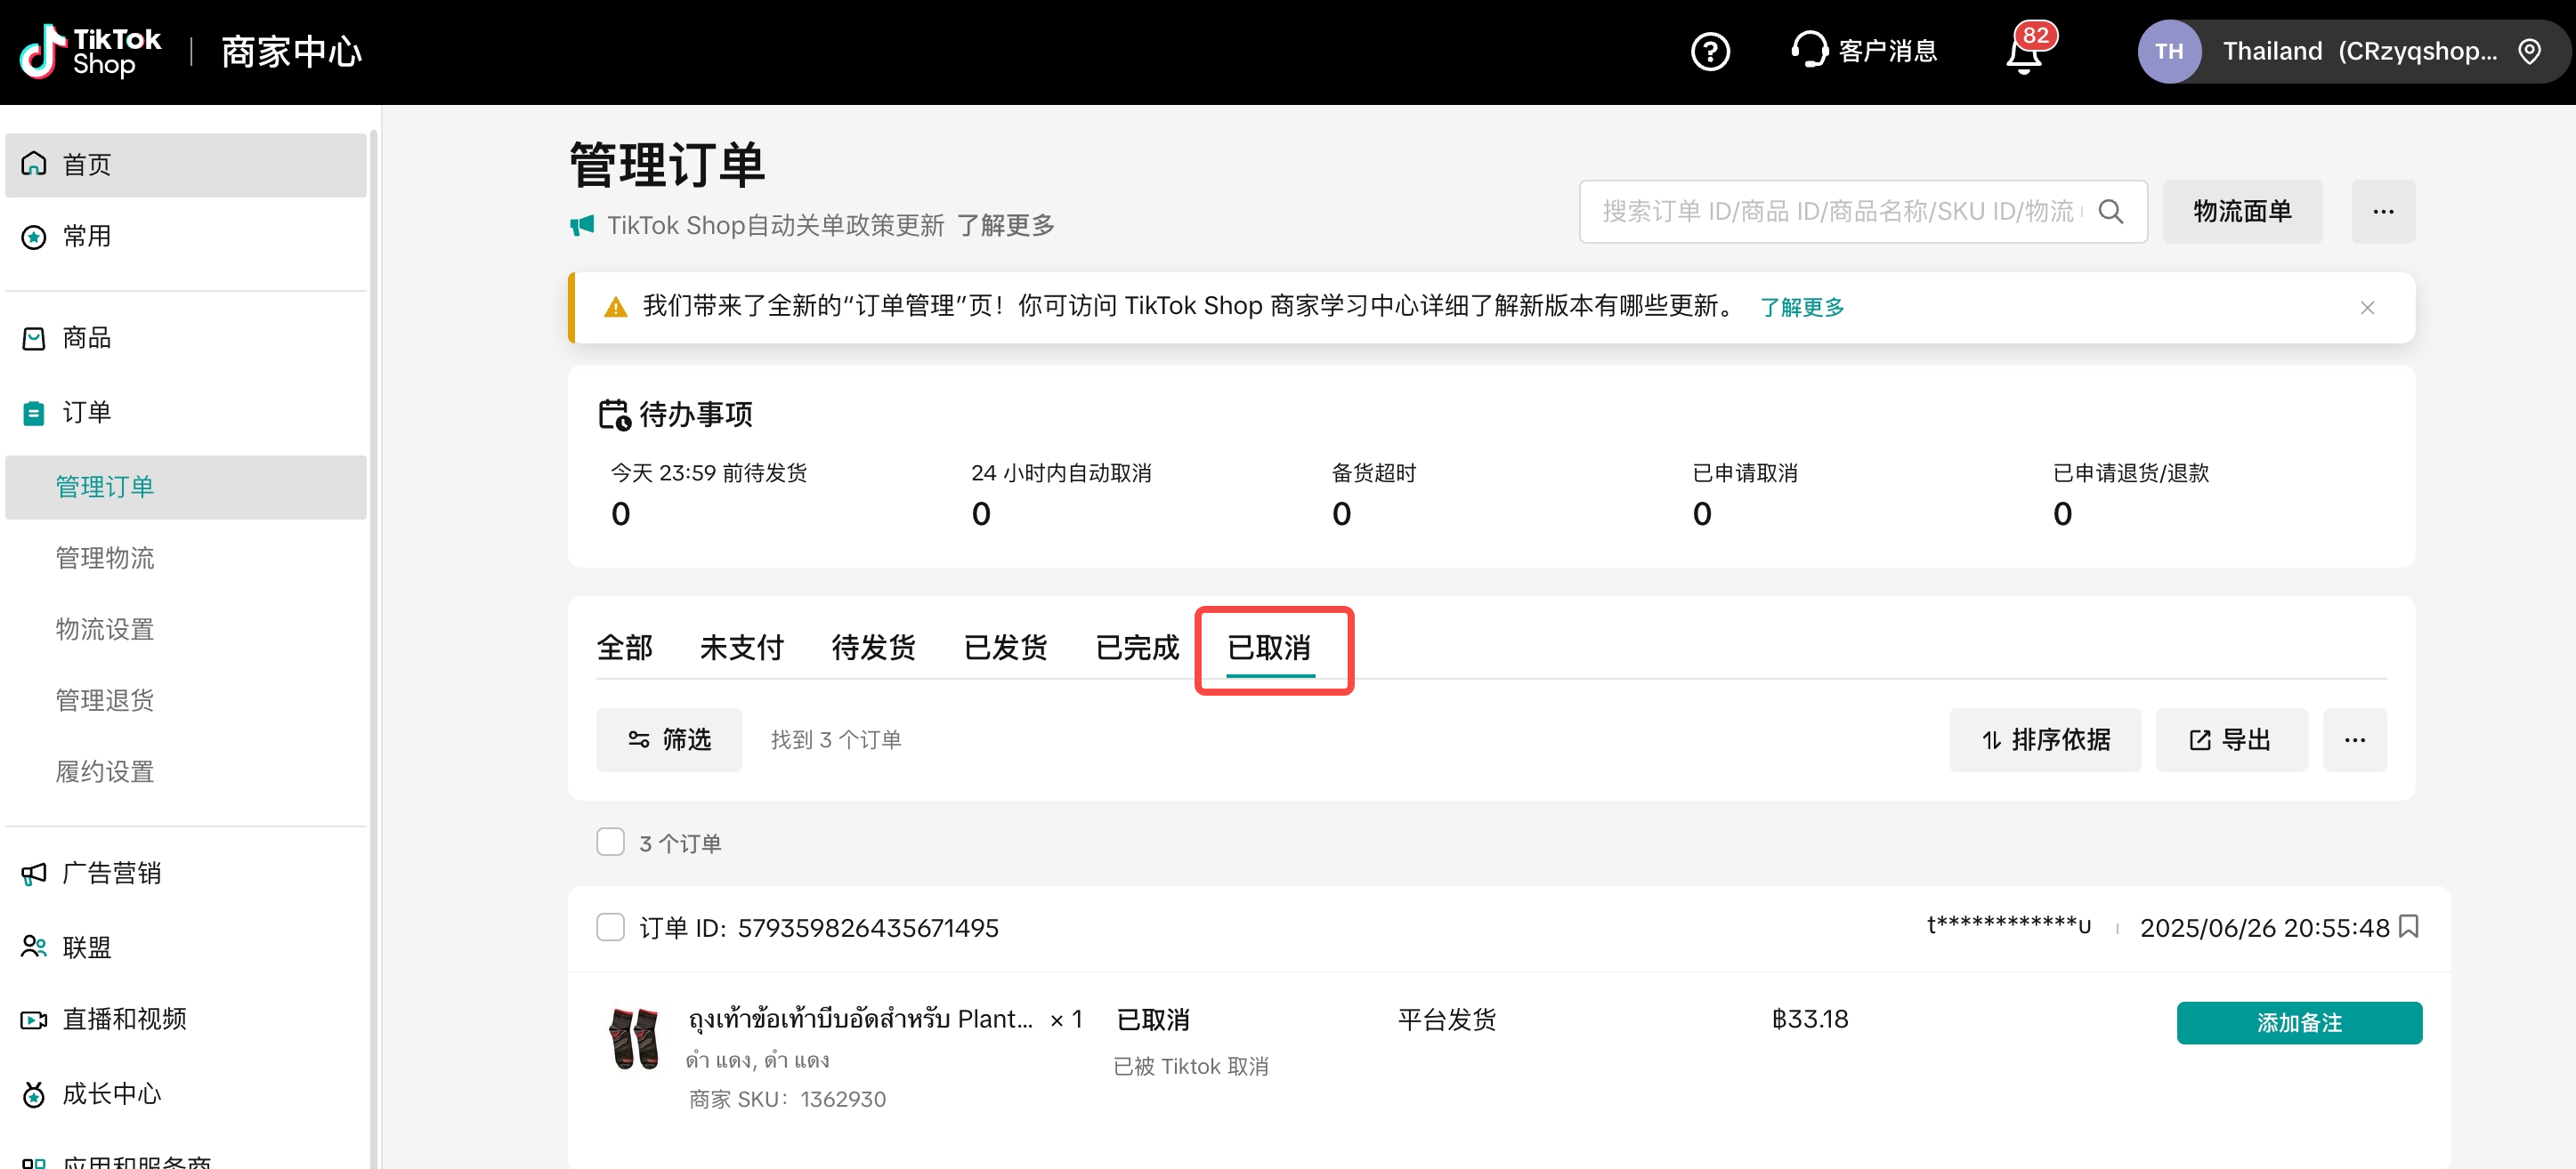Open customer messages headset icon

coord(1809,50)
